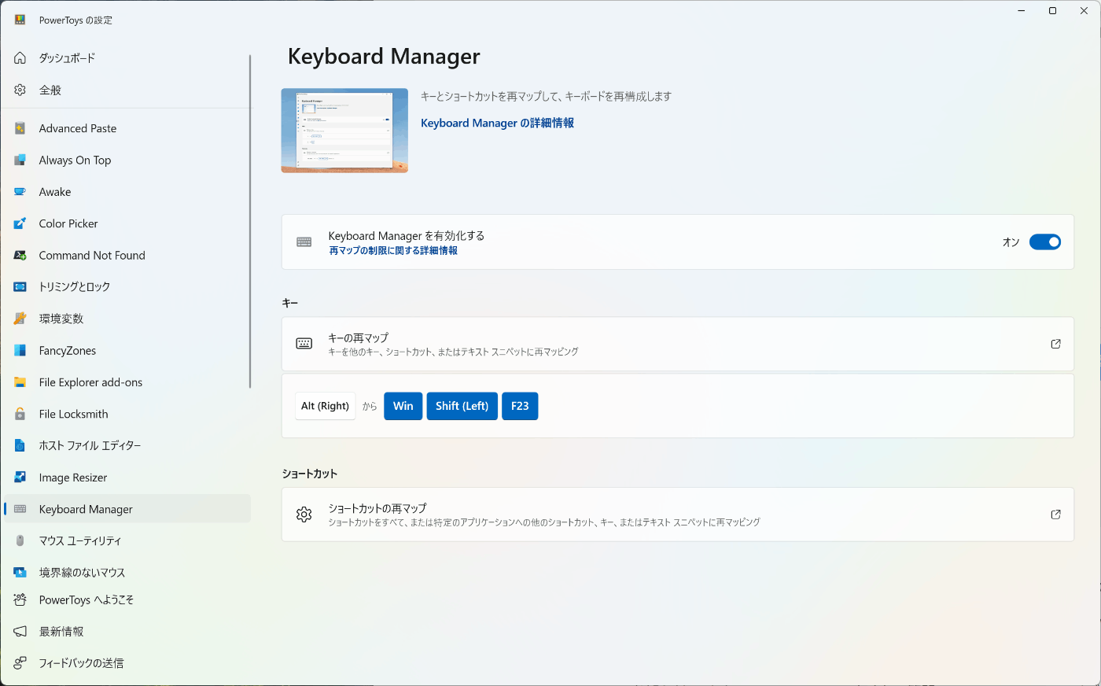Click the Always On Top icon
1101x686 pixels.
(20, 160)
